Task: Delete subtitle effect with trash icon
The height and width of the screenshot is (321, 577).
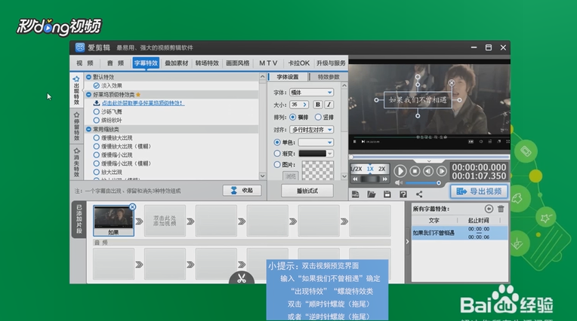Action: coord(501,209)
